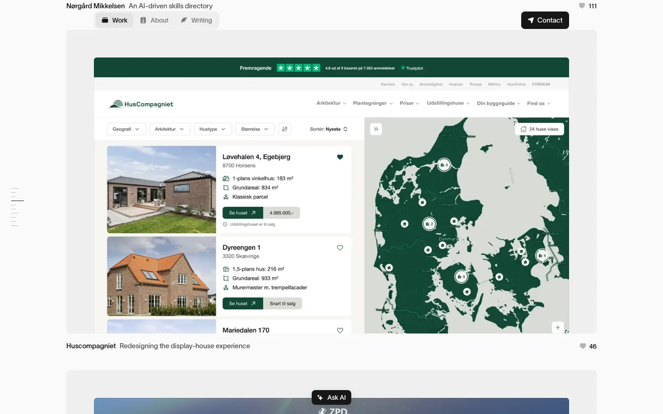Select the map cluster marker with 4 near top
Viewport: 663px width, 414px height.
click(444, 165)
